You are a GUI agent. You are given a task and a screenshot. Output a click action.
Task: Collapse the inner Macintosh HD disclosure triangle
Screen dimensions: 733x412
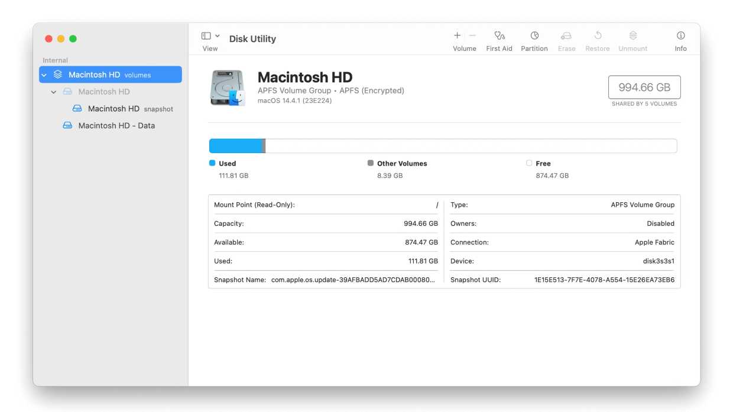click(x=53, y=92)
